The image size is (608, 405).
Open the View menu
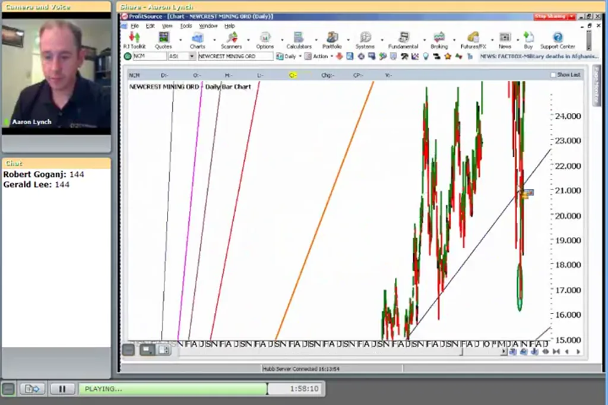167,26
